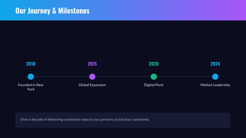This screenshot has height=138, width=246.
Task: Click the timeline line between 2020 and 2024 dots
Action: click(x=184, y=77)
